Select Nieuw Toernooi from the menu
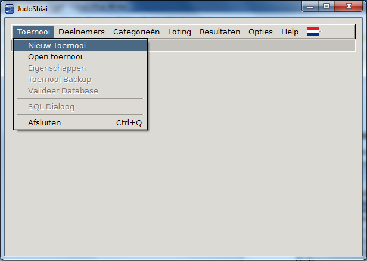 (x=56, y=45)
